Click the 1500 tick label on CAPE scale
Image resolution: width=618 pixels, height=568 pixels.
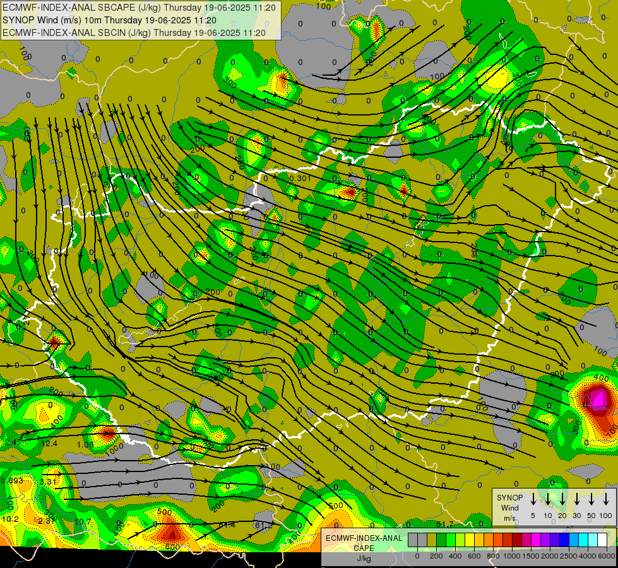point(531,556)
